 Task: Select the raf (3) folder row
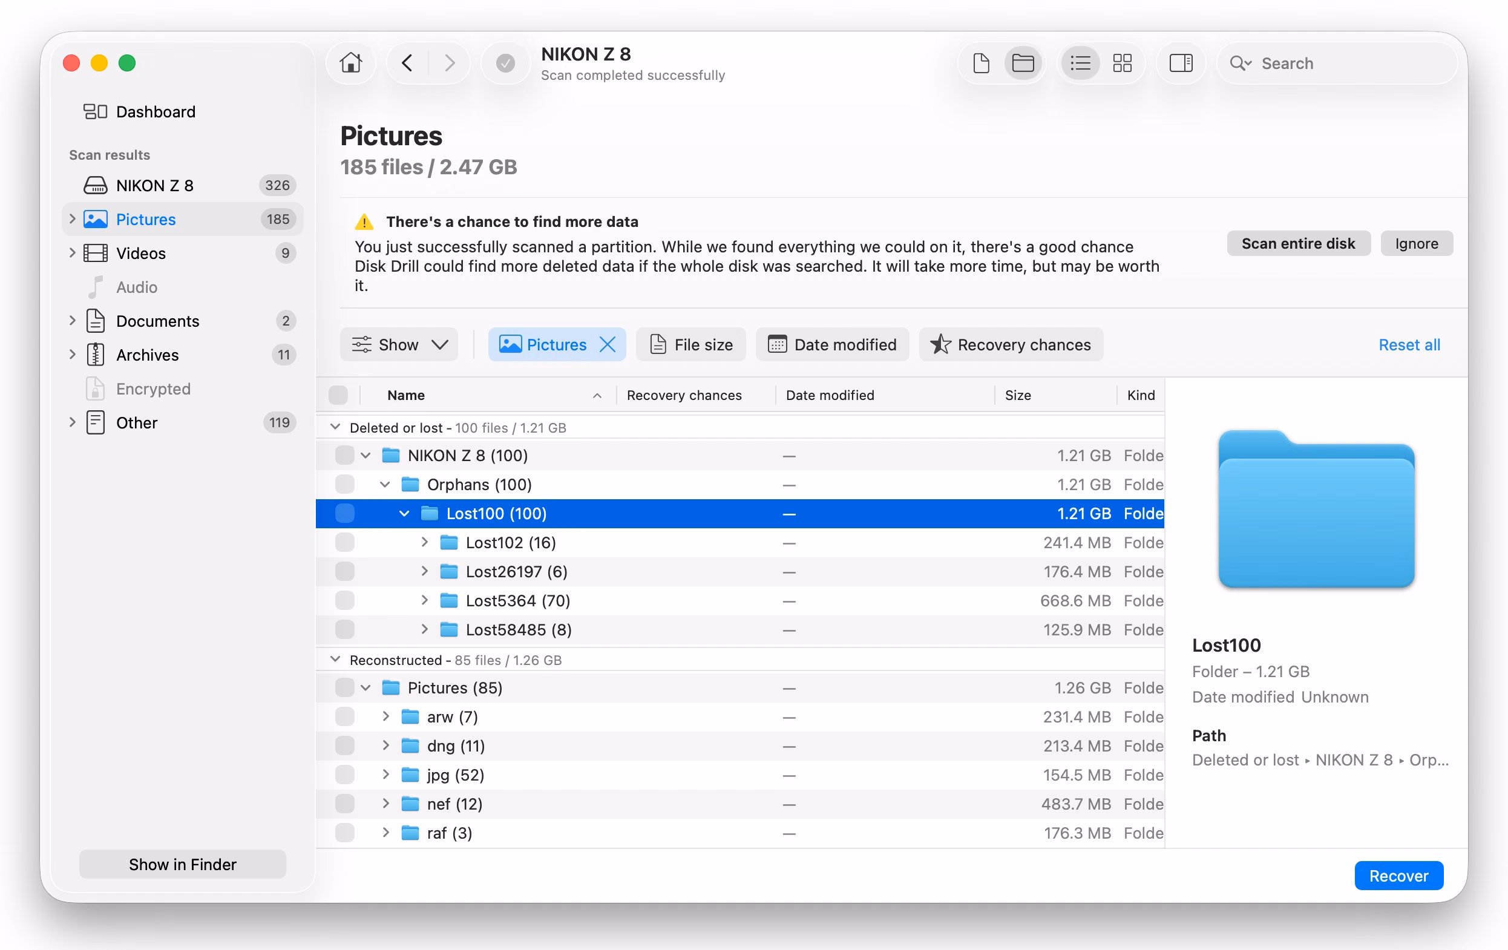click(x=739, y=833)
